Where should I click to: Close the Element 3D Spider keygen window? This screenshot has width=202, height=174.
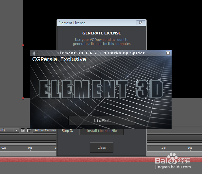168,53
